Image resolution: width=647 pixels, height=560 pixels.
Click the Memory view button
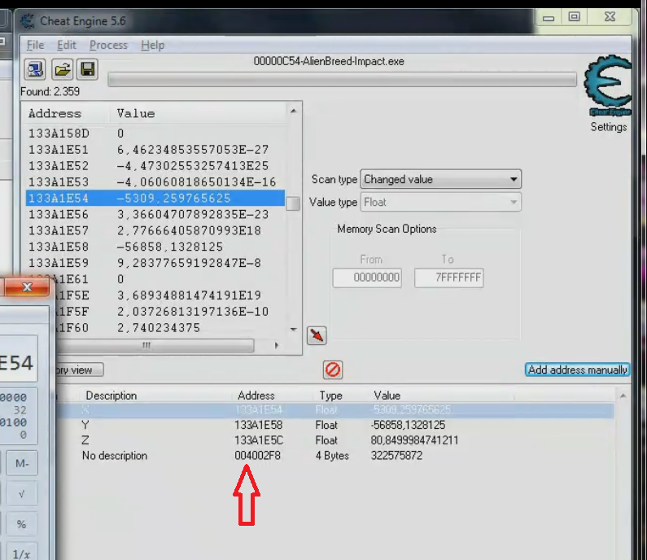77,370
